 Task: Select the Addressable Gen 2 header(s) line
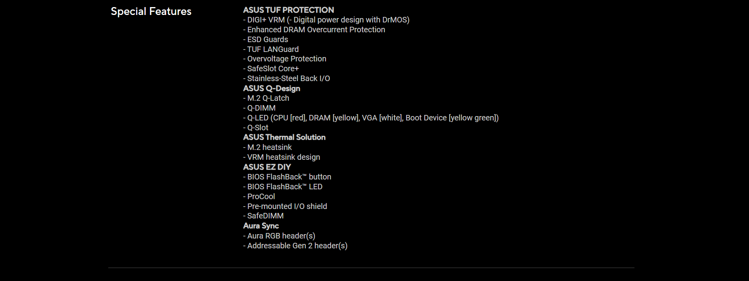[x=295, y=246]
